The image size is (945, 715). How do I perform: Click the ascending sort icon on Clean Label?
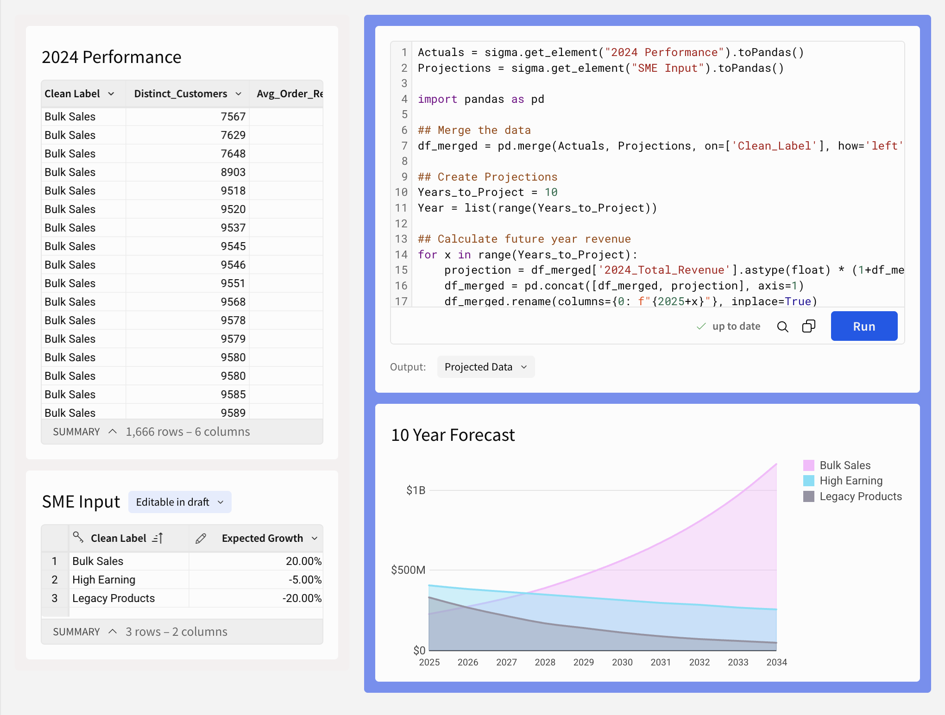click(x=157, y=538)
